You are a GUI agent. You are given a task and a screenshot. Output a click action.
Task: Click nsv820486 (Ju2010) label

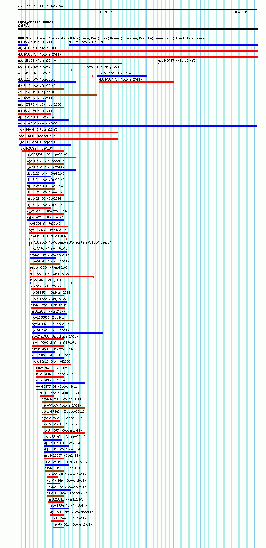point(45,224)
